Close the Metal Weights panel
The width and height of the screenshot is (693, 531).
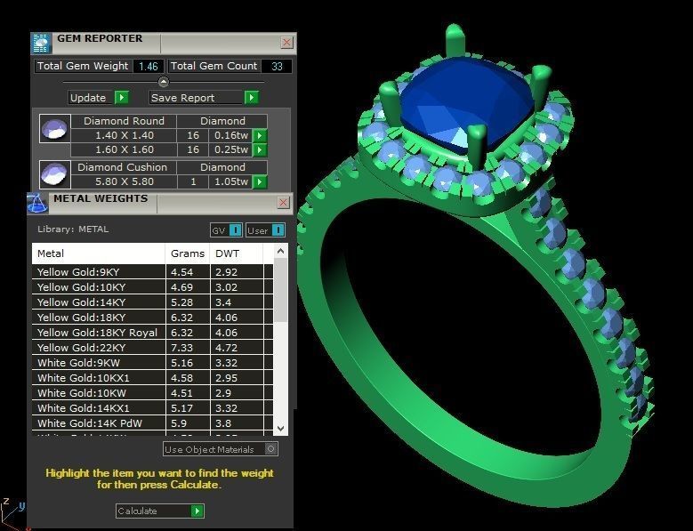(x=283, y=202)
